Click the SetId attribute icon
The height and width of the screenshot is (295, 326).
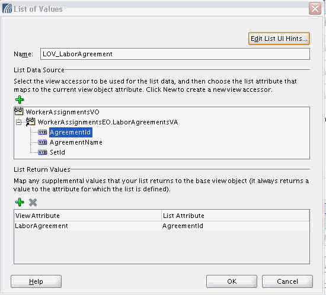(43, 152)
